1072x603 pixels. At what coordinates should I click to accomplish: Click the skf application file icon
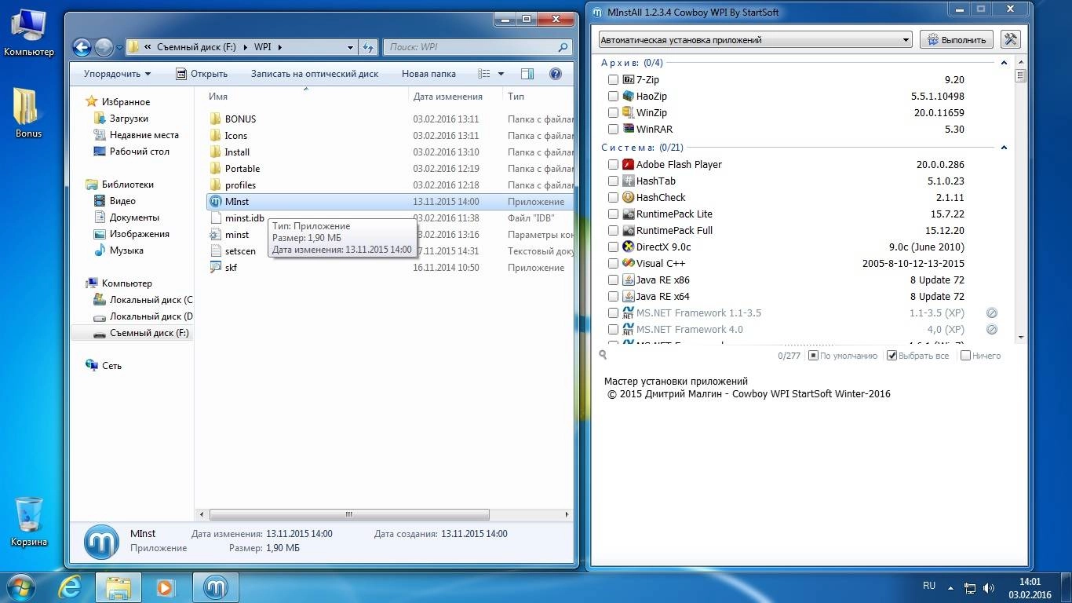pyautogui.click(x=216, y=268)
